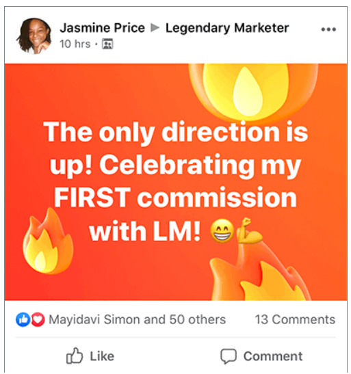Screen dimensions: 351x374
Task: Click the group members privacy icon
Action: 107,44
